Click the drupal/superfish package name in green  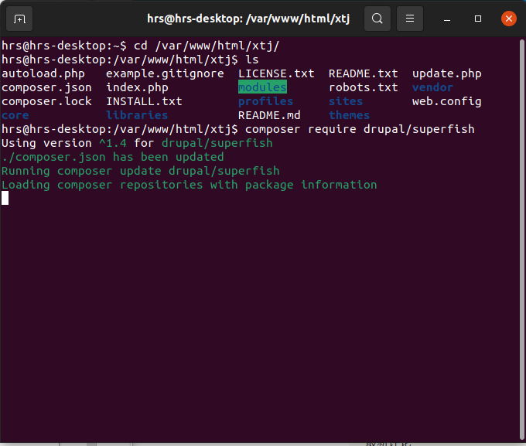(217, 143)
